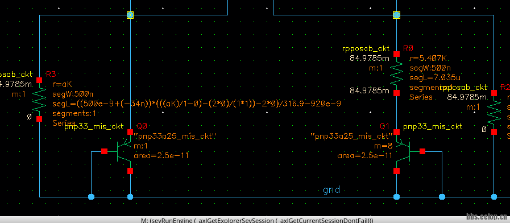Click the r=5.407K parameter of R0
This screenshot has width=510, height=223.
(428, 59)
